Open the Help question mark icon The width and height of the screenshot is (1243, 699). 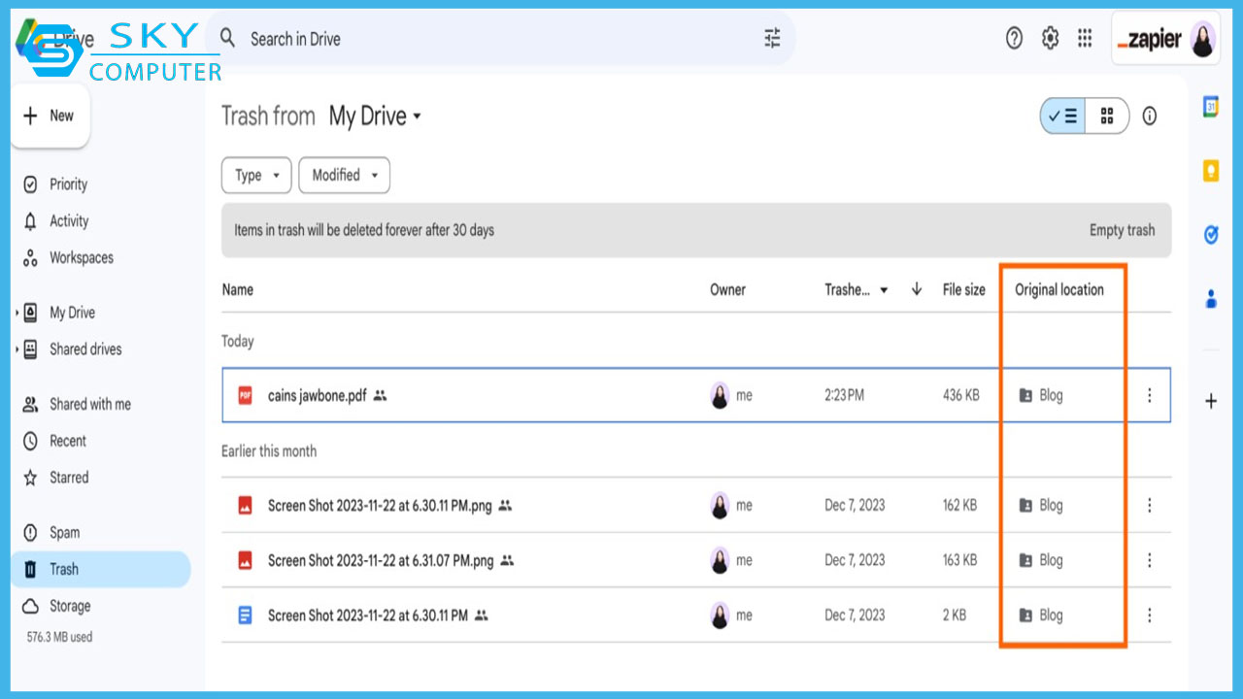click(1014, 39)
